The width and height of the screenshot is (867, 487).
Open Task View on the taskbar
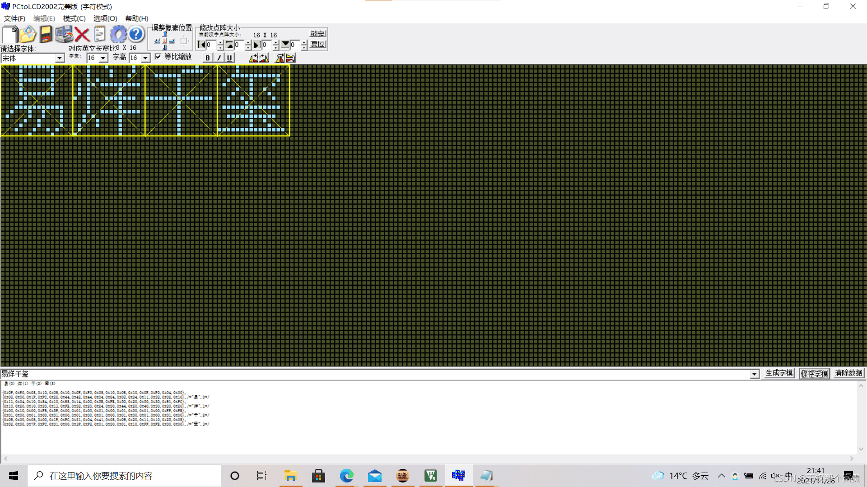tap(262, 476)
